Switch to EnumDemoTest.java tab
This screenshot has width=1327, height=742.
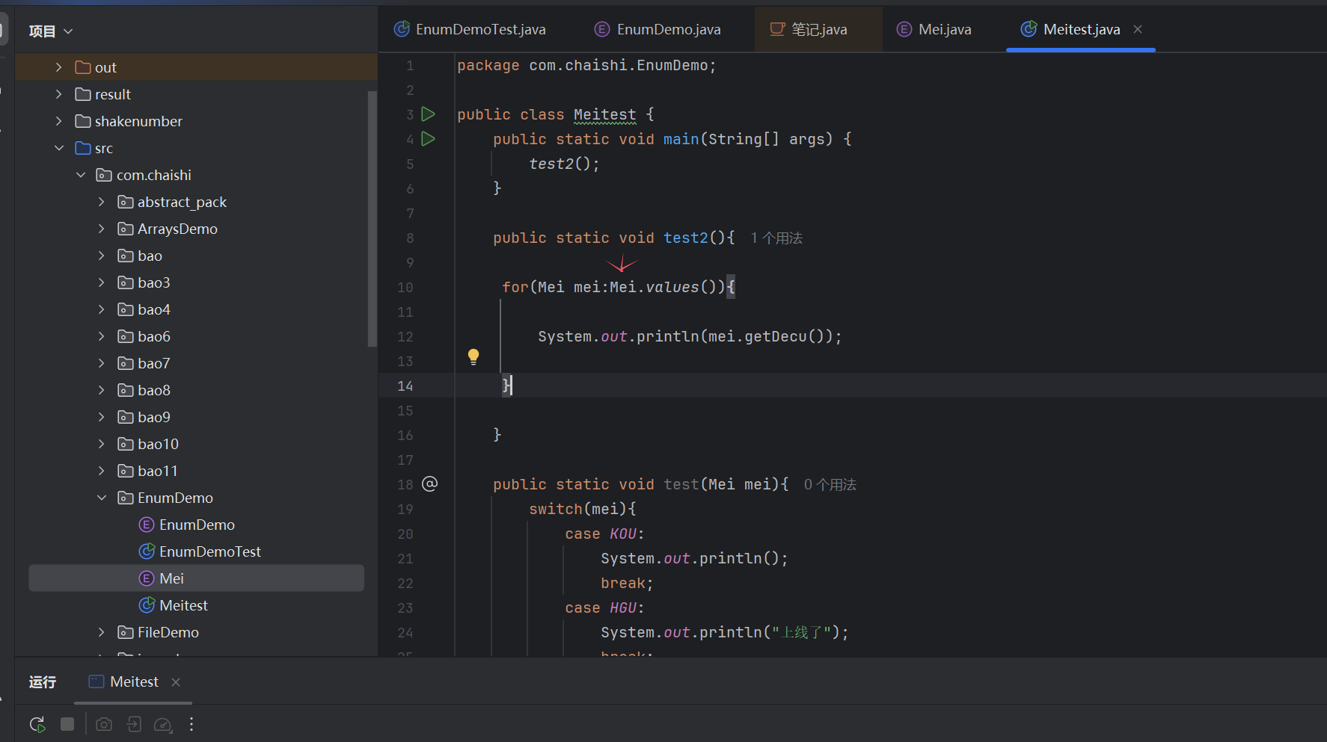point(471,29)
